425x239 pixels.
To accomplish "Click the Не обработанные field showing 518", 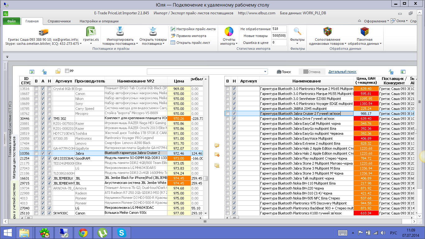I will pyautogui.click(x=279, y=29).
